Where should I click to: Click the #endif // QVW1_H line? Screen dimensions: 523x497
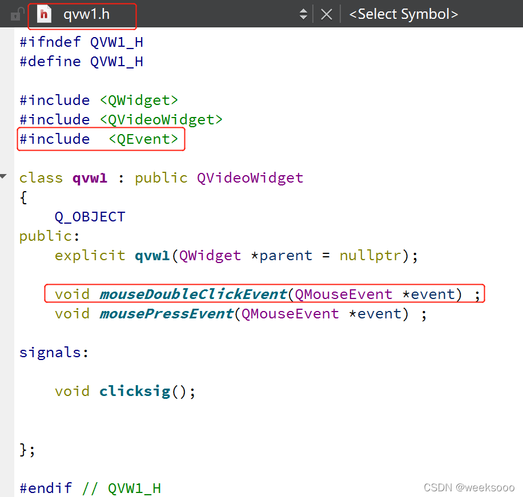(90, 488)
